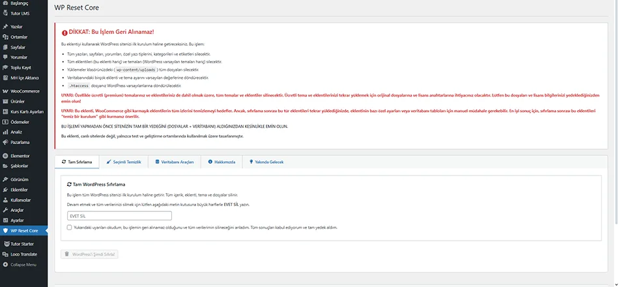Open Hakkımızda tab
Screen dimensions: 619x287
click(x=222, y=162)
